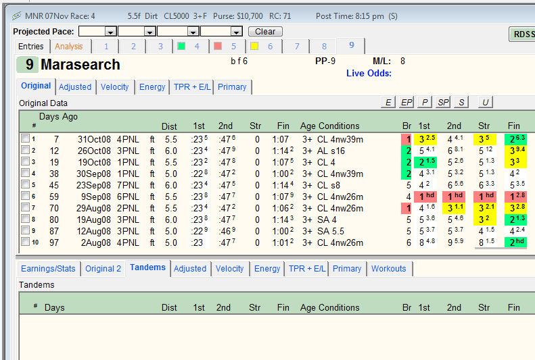Image resolution: width=535 pixels, height=360 pixels.
Task: Select horse tab 1
Action: coord(106,47)
